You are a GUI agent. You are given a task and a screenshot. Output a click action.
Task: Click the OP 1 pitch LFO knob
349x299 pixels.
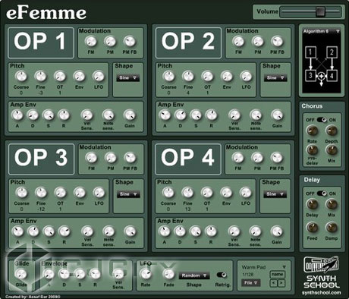click(x=99, y=76)
